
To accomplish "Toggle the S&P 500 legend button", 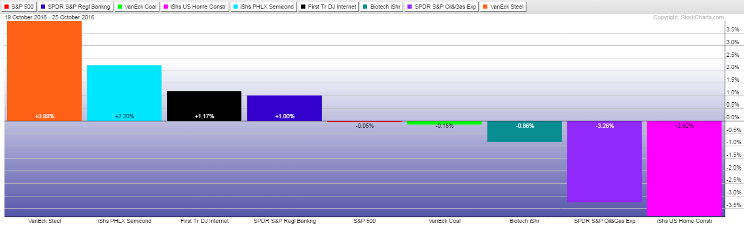I will coord(19,7).
